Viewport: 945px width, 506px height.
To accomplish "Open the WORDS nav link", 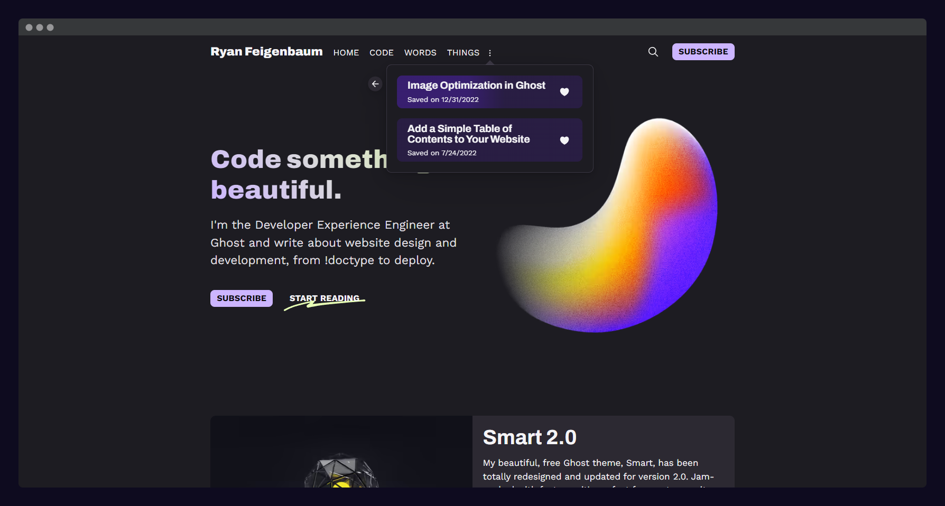I will [420, 53].
